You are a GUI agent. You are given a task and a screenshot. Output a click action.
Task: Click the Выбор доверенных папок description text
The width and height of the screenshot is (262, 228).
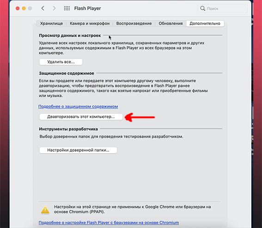click(111, 136)
